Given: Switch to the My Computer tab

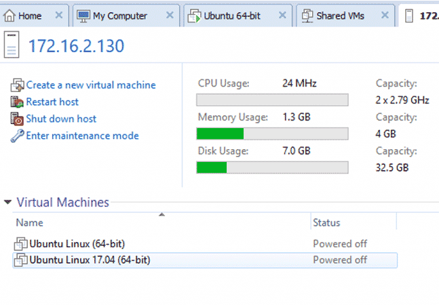Looking at the screenshot, I should coord(119,16).
